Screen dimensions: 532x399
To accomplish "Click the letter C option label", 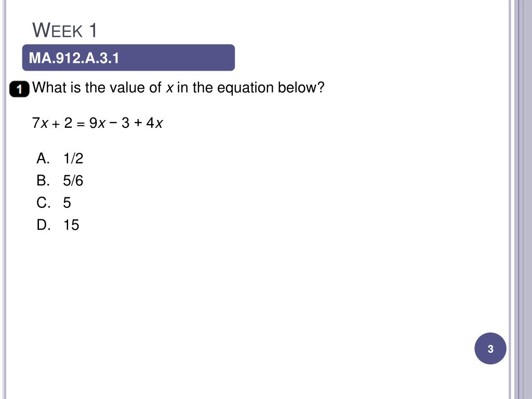I will [x=44, y=203].
